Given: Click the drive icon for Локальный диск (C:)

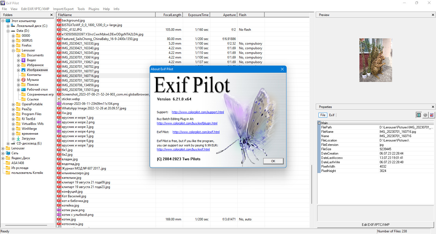Looking at the screenshot, I should 13,26.
